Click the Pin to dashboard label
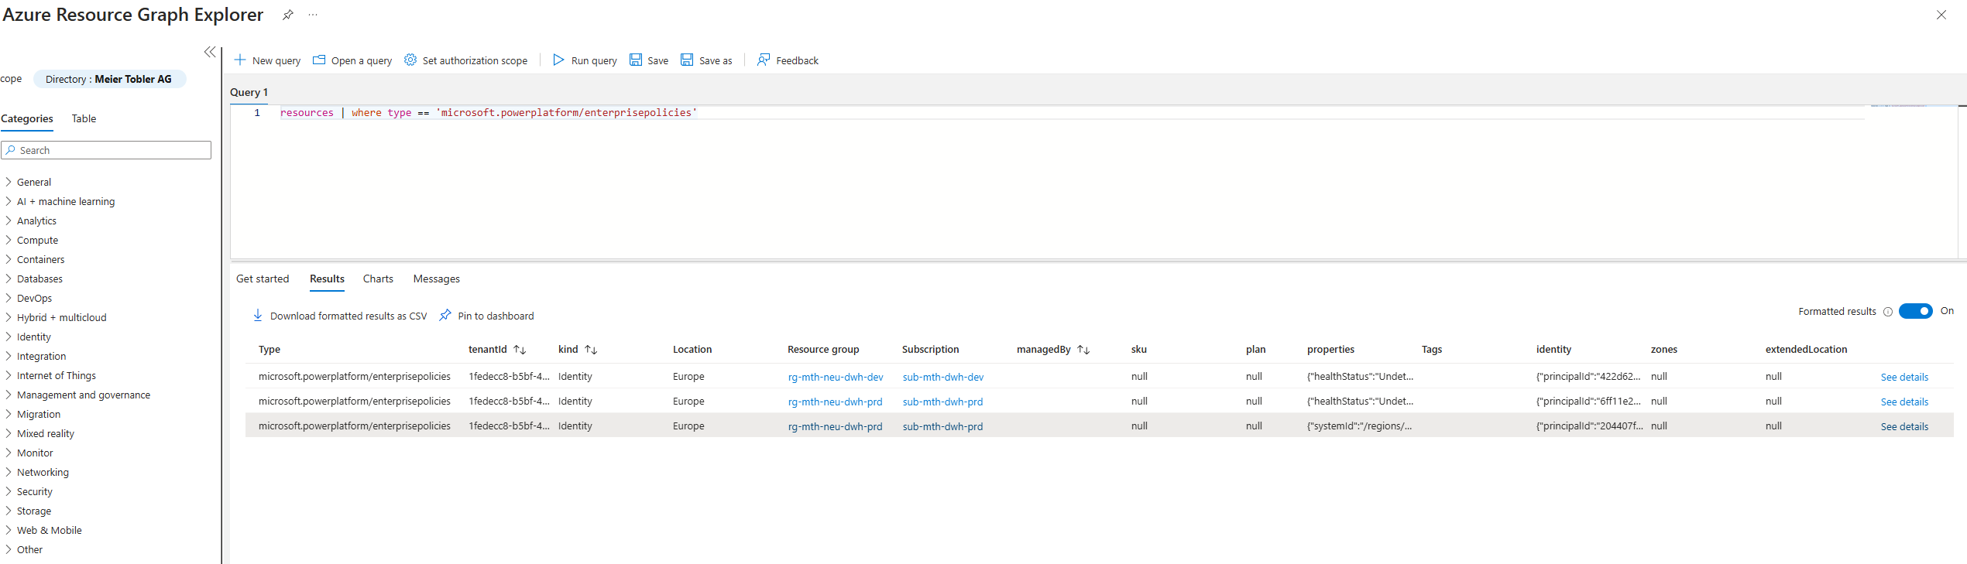Screen dimensions: 1967x564 click(496, 316)
